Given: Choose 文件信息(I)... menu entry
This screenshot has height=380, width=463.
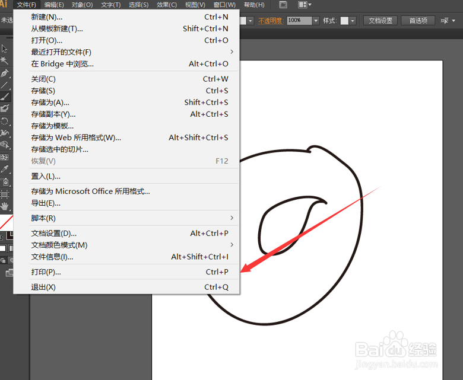Looking at the screenshot, I should click(x=126, y=257).
